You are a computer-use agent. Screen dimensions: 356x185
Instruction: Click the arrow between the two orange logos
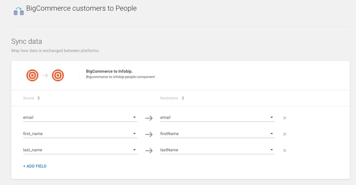[45, 76]
